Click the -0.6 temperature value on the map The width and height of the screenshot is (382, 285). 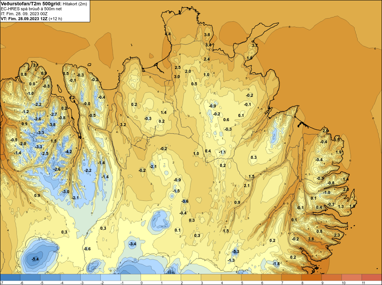click(87, 249)
